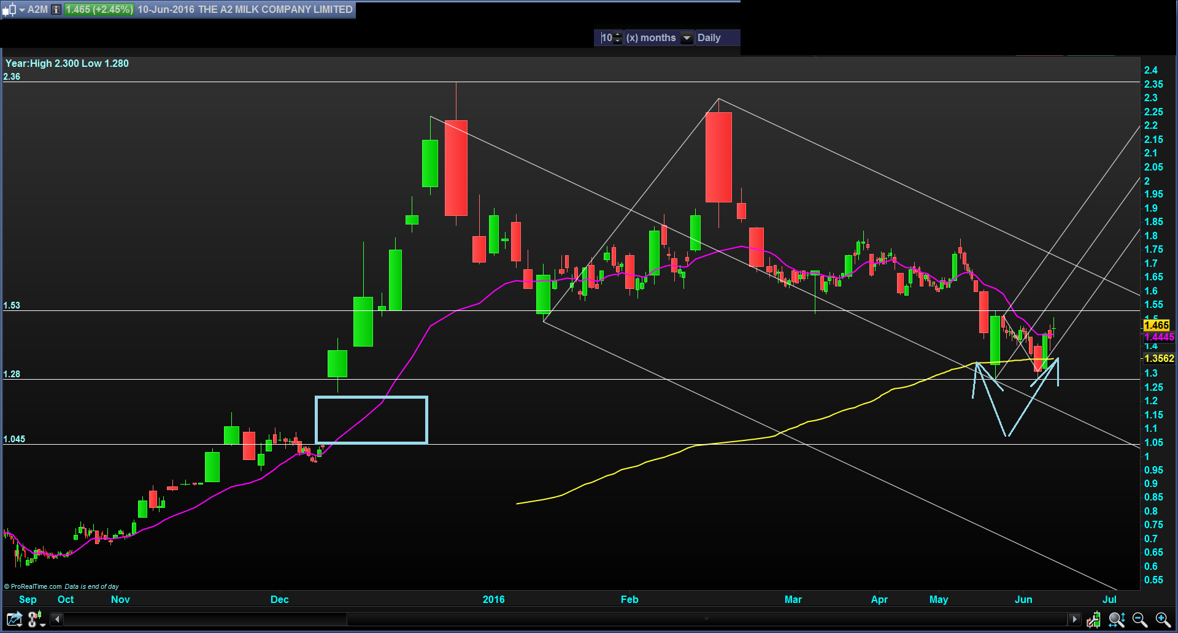Click the yellow 1.465 current price label
This screenshot has width=1178, height=633.
(1157, 325)
